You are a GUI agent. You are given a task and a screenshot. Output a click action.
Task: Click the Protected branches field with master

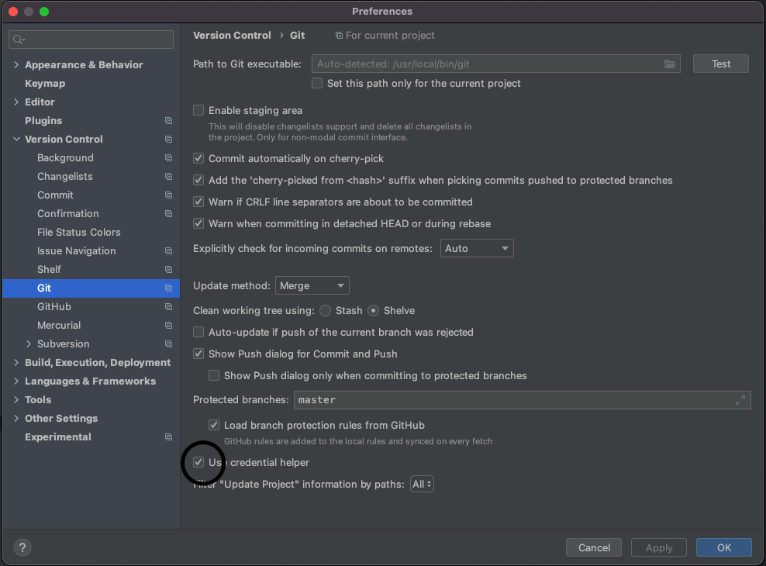(523, 400)
